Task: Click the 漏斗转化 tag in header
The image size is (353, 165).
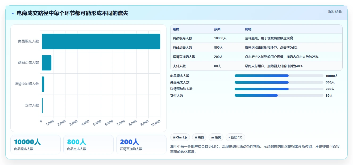Action: 335,12
